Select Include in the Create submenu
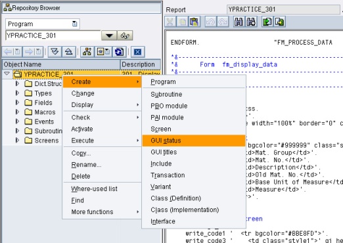343x243 pixels. [194, 164]
